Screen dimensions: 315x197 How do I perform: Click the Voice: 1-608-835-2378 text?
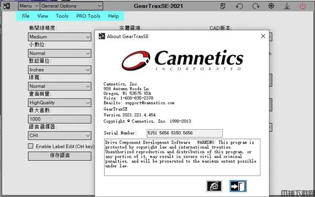129,98
